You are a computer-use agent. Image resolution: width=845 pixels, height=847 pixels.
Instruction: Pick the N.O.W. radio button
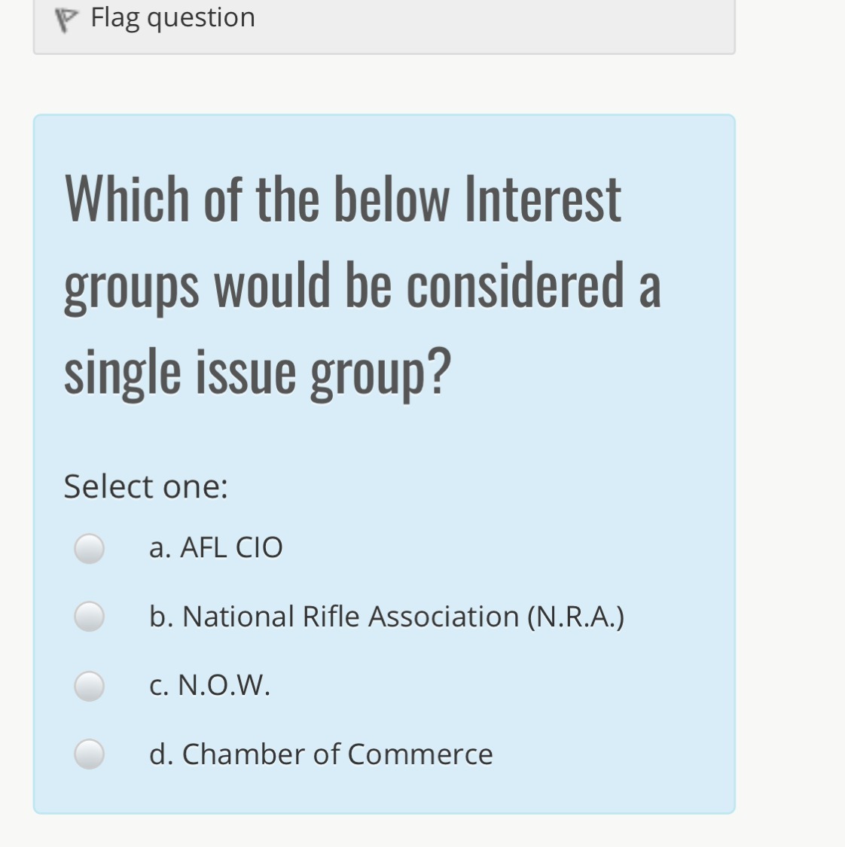tap(89, 686)
